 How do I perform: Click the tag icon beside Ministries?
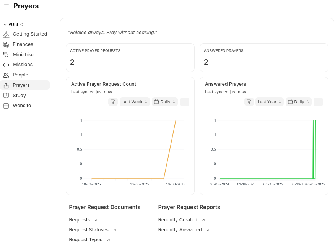click(x=6, y=55)
